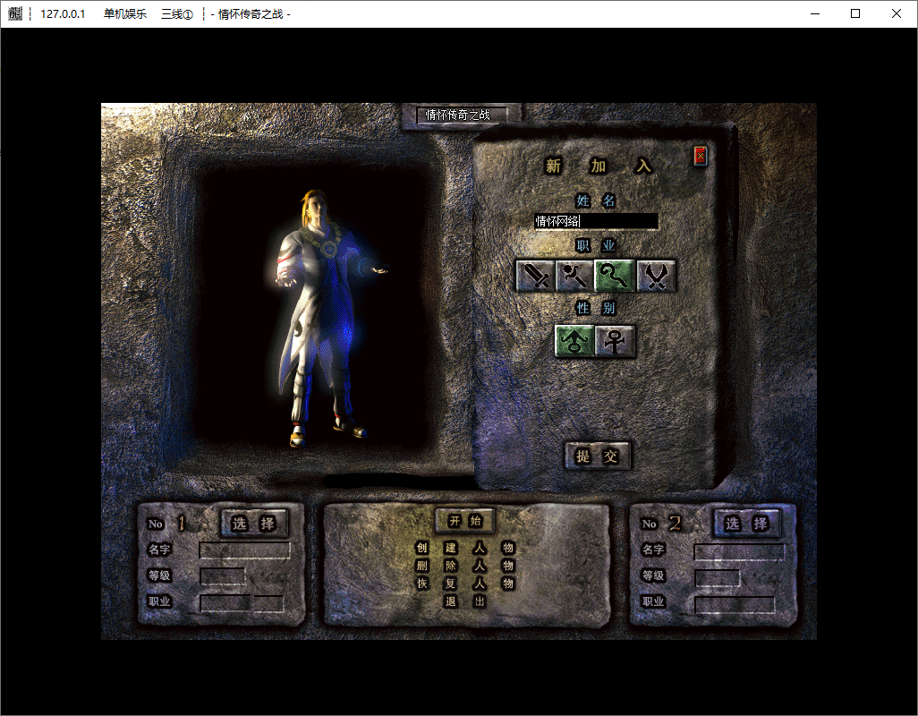The height and width of the screenshot is (716, 918).
Task: Click the 名字 box in slot No 1
Action: point(244,550)
